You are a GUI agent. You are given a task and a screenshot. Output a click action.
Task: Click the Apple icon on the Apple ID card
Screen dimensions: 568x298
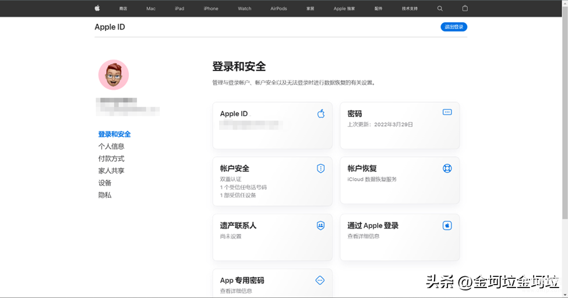[x=321, y=114]
